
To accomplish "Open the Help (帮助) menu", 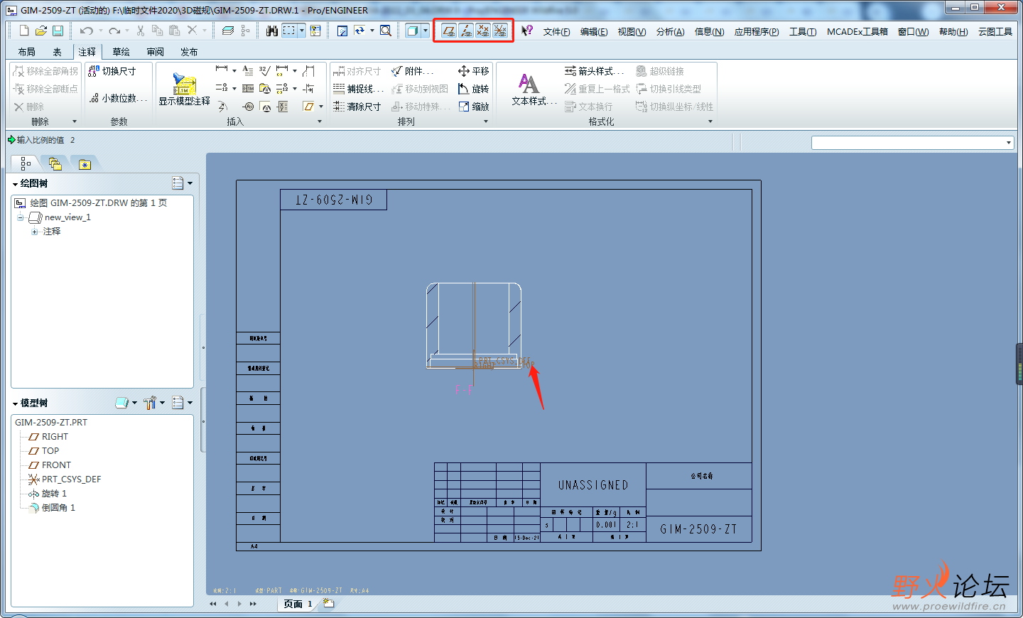I will [953, 31].
